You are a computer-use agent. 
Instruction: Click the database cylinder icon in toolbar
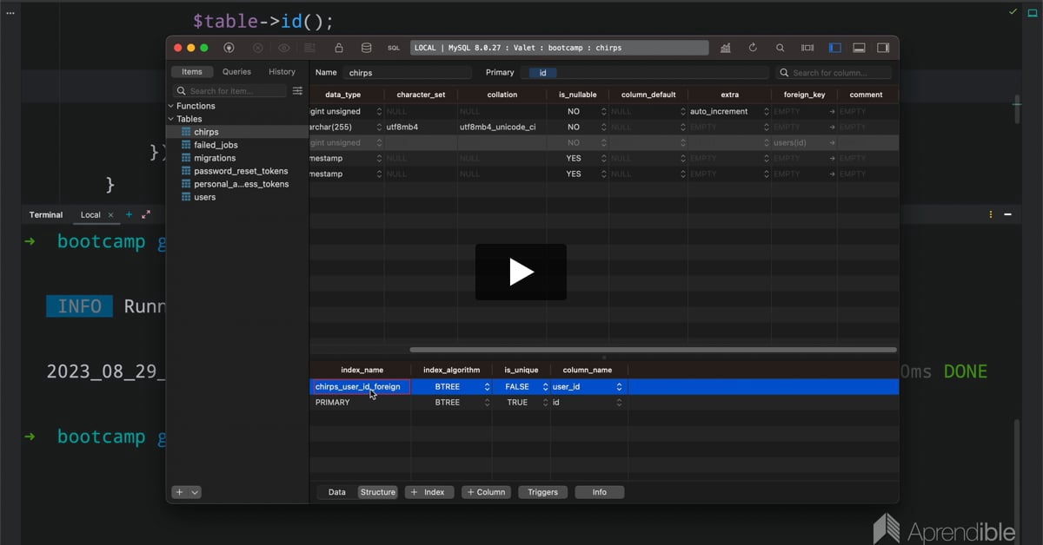[x=366, y=49]
